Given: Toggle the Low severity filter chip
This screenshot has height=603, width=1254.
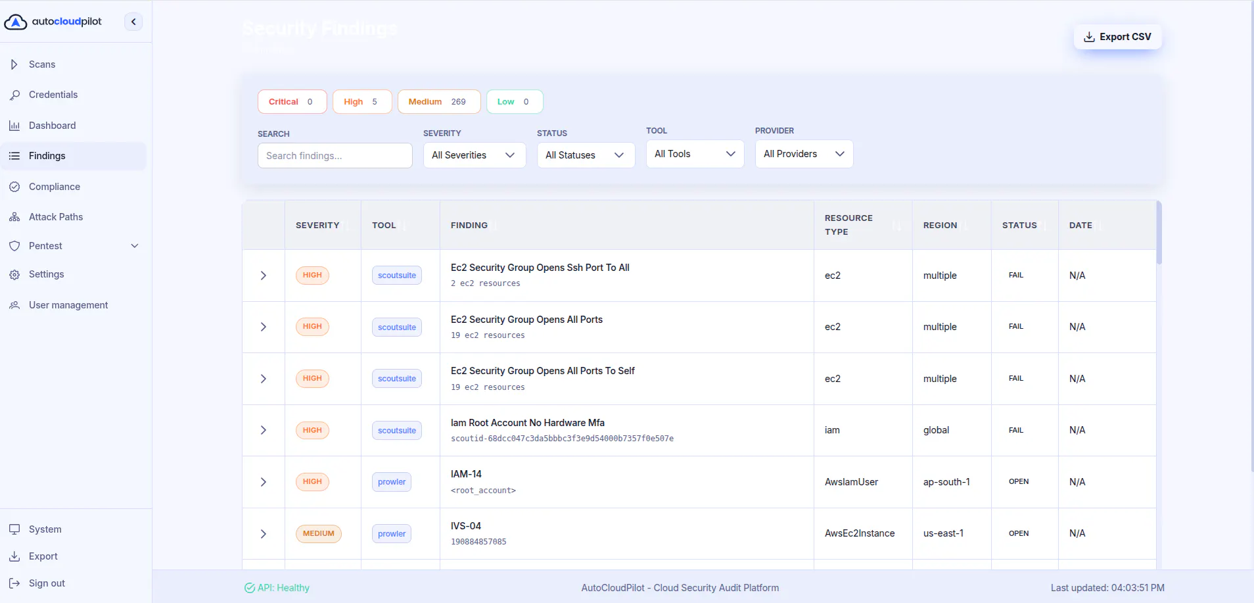Looking at the screenshot, I should (515, 102).
